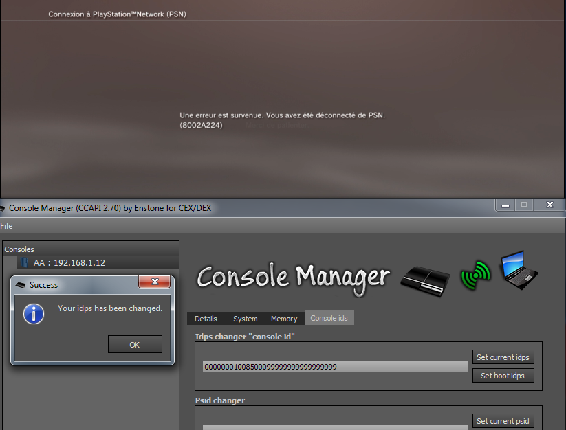Open the System tab
566x430 pixels.
pyautogui.click(x=245, y=319)
